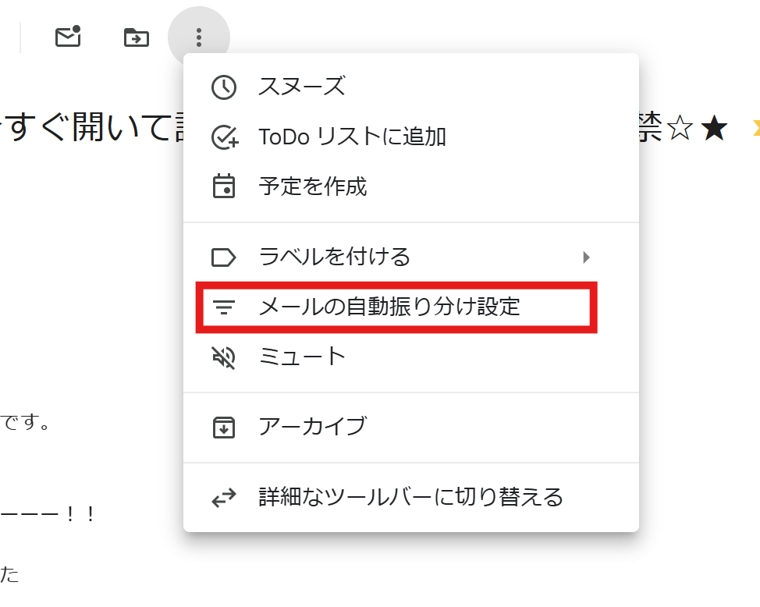
Task: Close the menu via three-dot more button
Action: tap(199, 37)
